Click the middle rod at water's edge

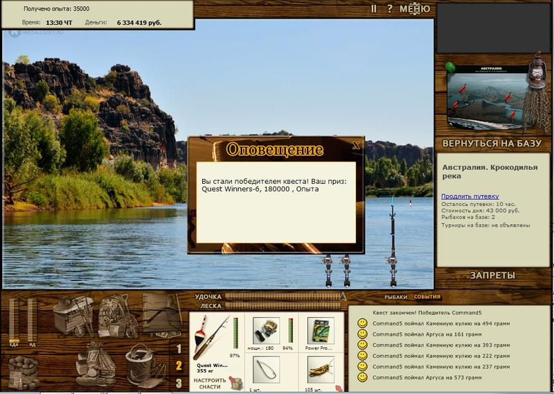click(x=347, y=271)
